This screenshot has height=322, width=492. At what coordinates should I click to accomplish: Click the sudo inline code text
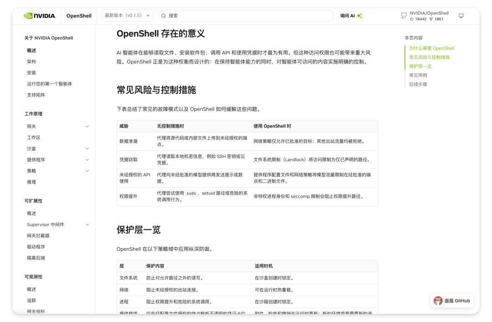[191, 193]
